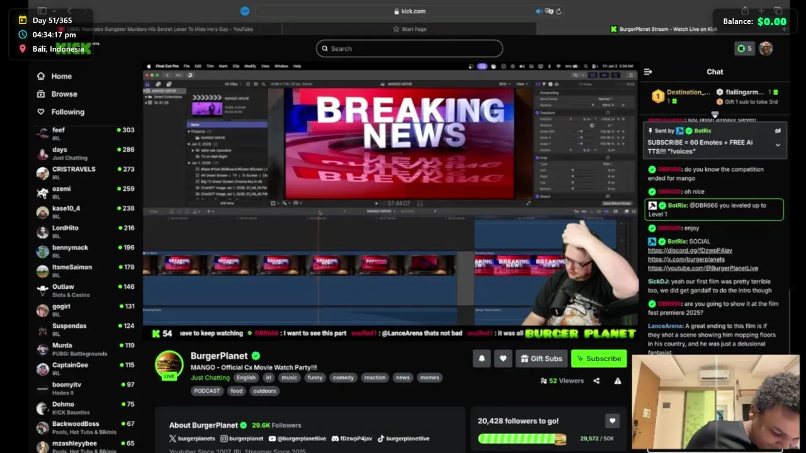Open the discord.gg link in chat

click(690, 250)
